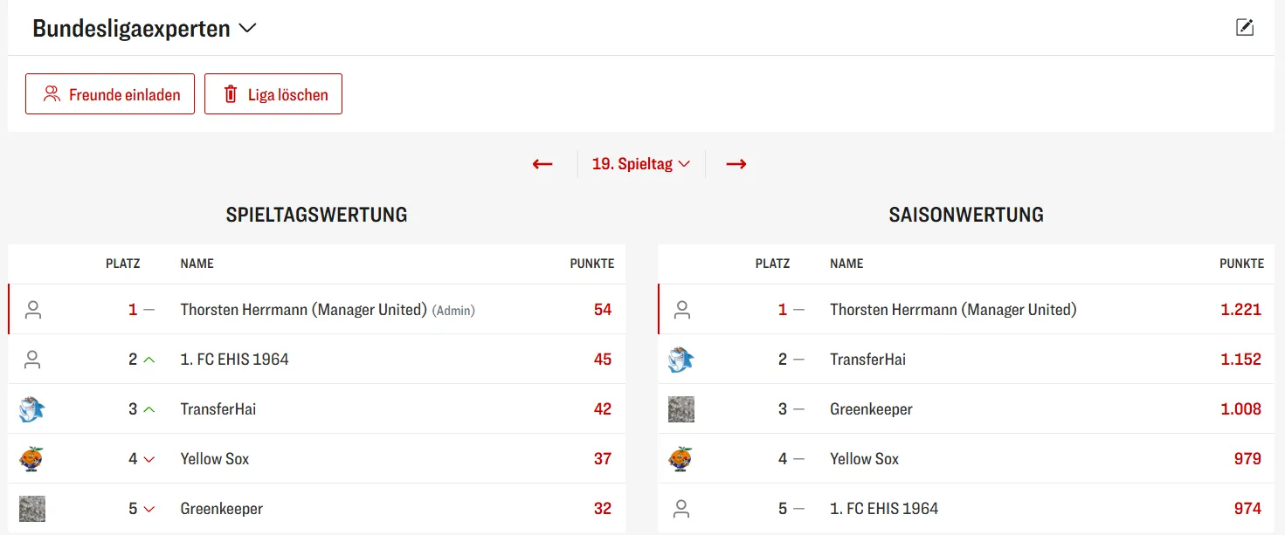Screen dimensions: 1285x535
Task: Click TransferHai shark avatar in Saisonwertung
Action: [x=681, y=360]
